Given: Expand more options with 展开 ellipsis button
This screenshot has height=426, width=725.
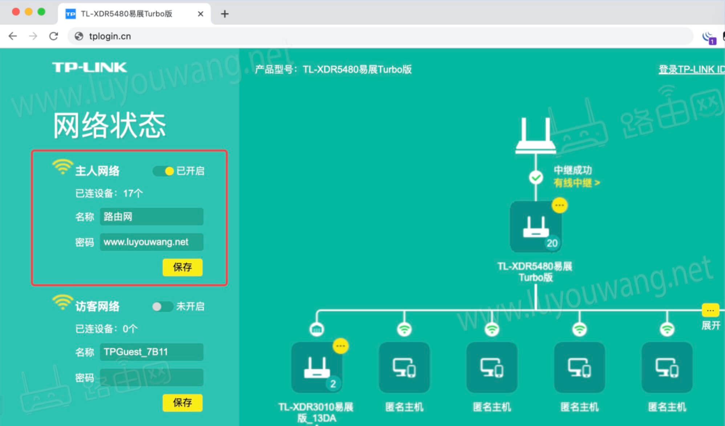Looking at the screenshot, I should pos(710,310).
